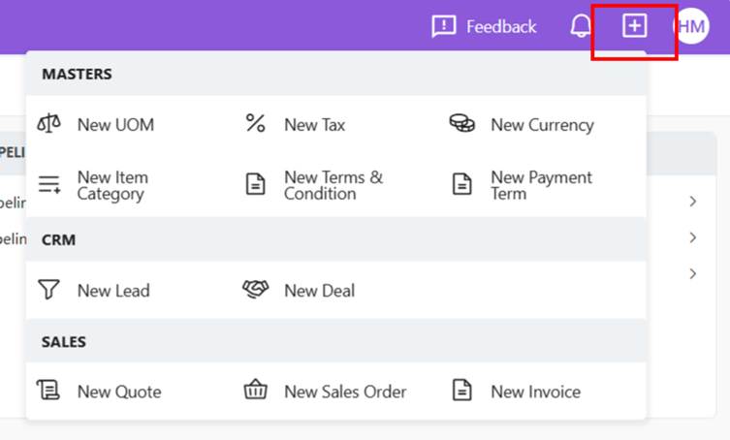The height and width of the screenshot is (440, 730).
Task: Click the New Tax percent icon
Action: point(255,123)
